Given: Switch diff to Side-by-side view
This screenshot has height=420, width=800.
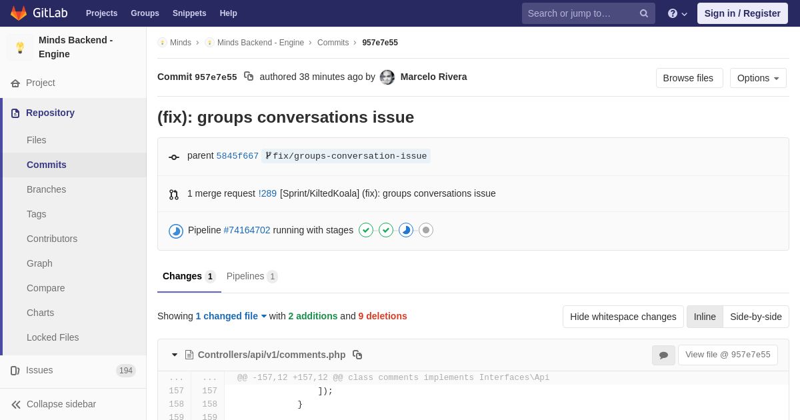Looking at the screenshot, I should [755, 317].
